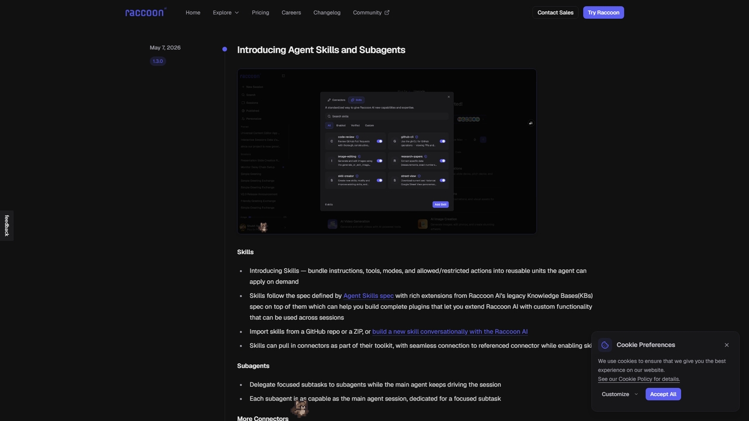Viewport: 749px width, 421px height.
Task: Select the Skills tab in screenshot dialog
Action: 356,100
